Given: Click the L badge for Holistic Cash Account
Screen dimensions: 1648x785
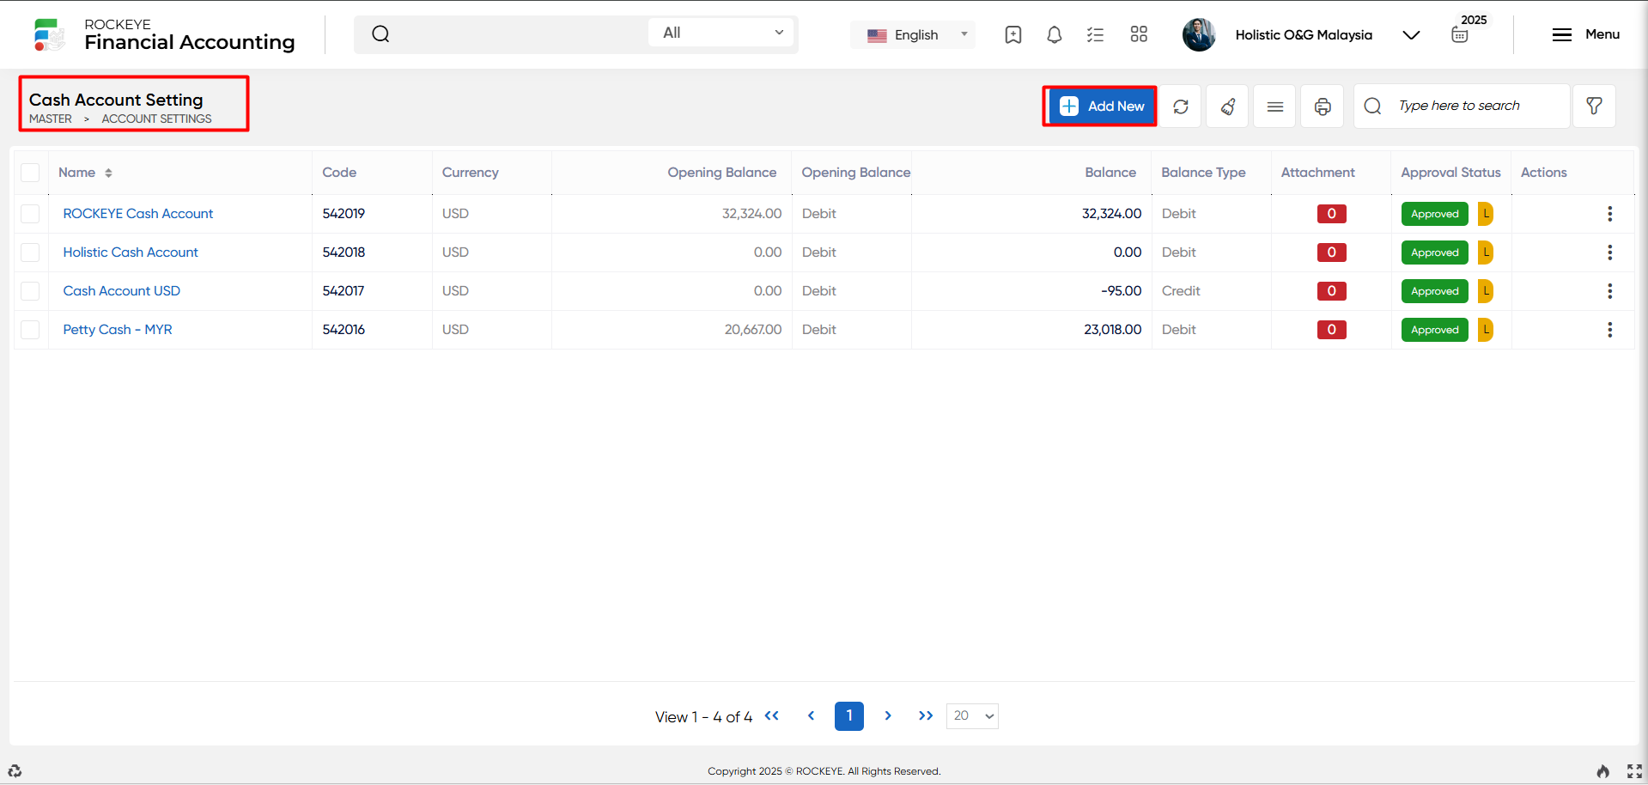Looking at the screenshot, I should pyautogui.click(x=1486, y=253).
